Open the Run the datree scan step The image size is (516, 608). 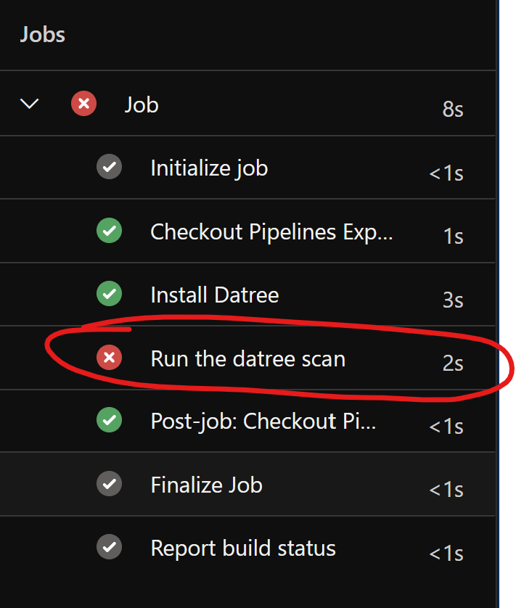(x=248, y=358)
